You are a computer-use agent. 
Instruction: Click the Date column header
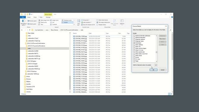click(x=90, y=33)
